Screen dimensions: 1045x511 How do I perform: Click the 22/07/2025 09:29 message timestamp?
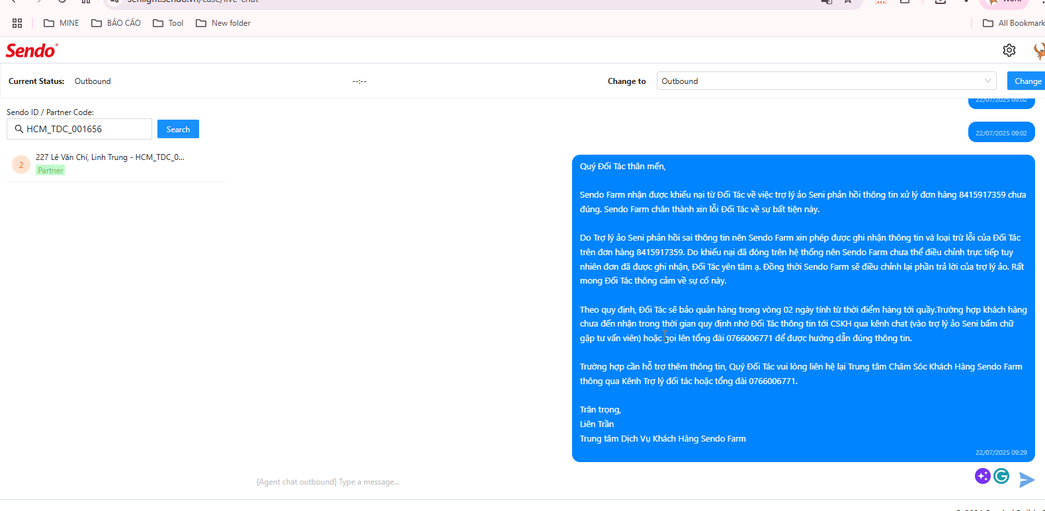1001,453
